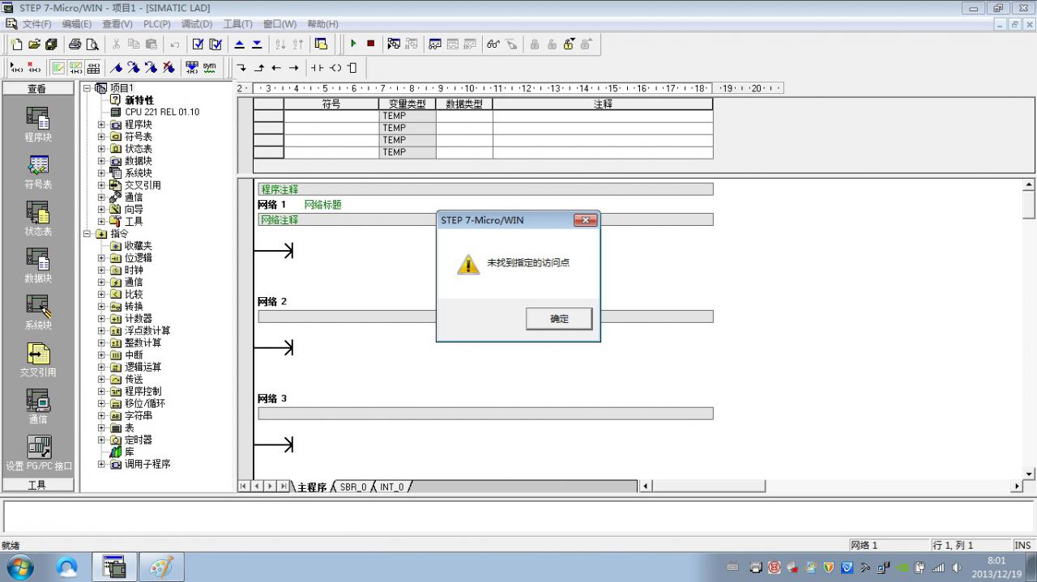Click the Download (blue down arrow) icon
Image resolution: width=1037 pixels, height=582 pixels.
257,44
